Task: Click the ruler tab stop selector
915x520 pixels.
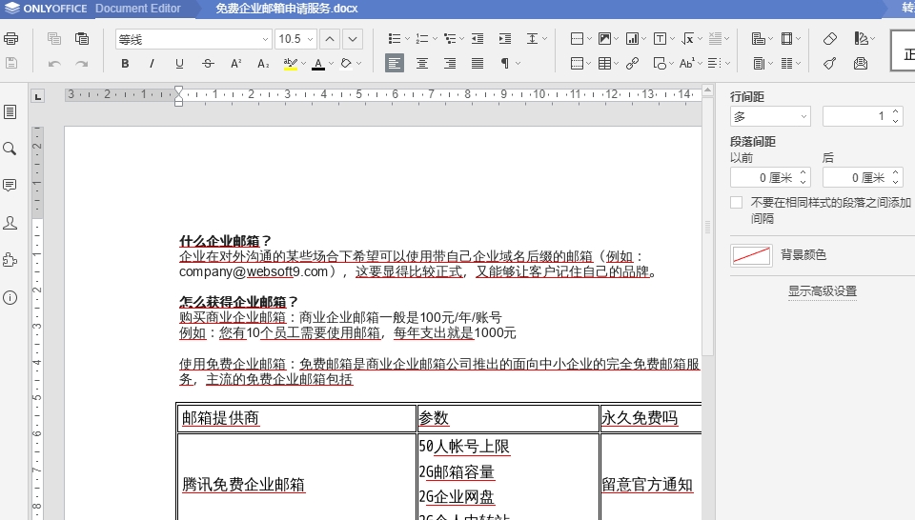Action: (x=38, y=95)
